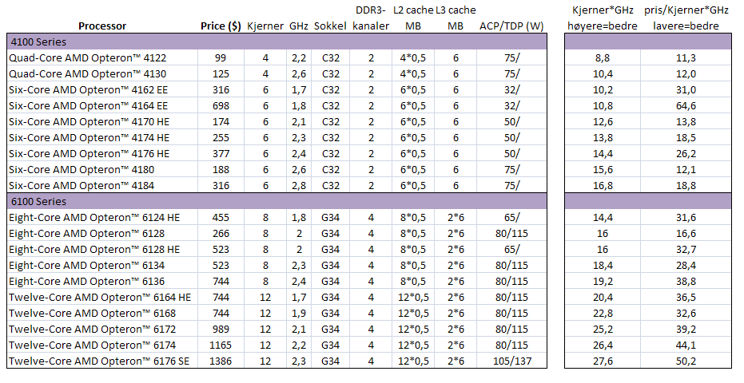Click the 105/137 ACP/TDP cell
The image size is (744, 383).
(x=511, y=361)
